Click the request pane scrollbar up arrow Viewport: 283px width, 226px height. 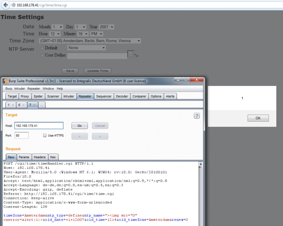[x=200, y=164]
